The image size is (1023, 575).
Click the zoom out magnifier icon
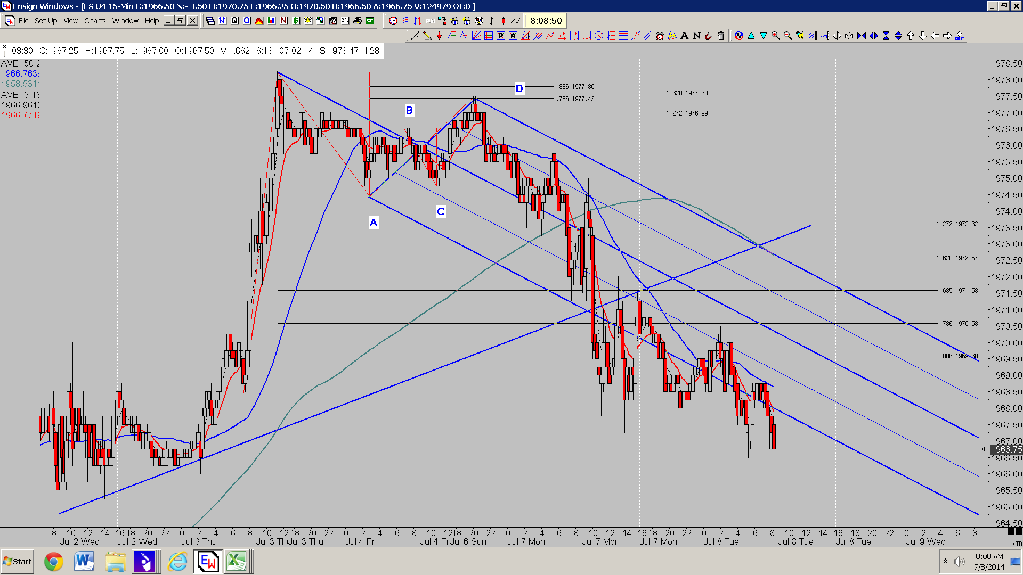click(787, 36)
